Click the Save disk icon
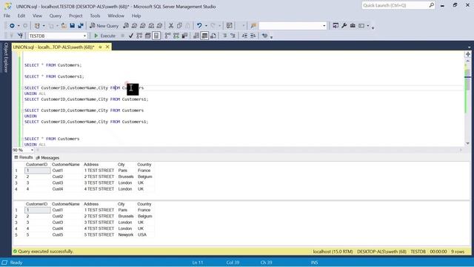Screen dimensions: 474x267 click(73, 26)
